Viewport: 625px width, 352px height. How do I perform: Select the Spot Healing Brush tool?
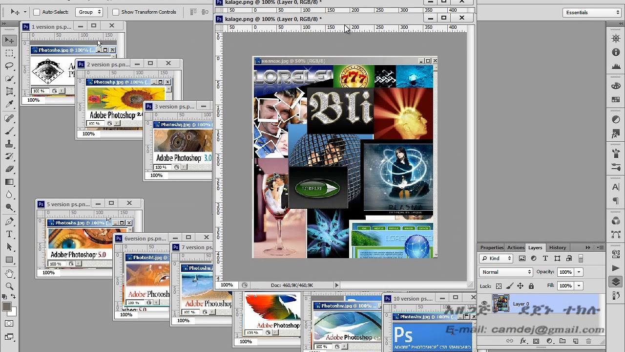9,118
